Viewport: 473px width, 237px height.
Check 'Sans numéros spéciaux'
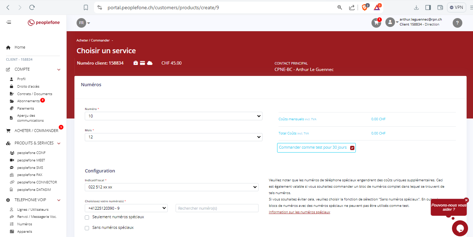pyautogui.click(x=87, y=228)
